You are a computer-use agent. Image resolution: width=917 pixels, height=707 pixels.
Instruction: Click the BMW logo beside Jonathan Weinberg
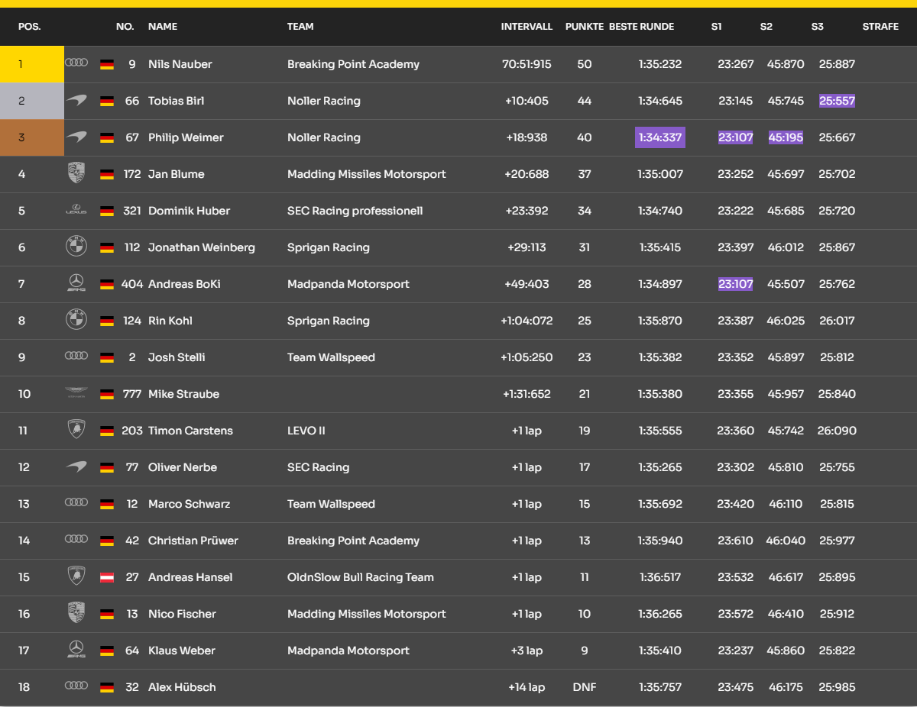click(x=76, y=247)
